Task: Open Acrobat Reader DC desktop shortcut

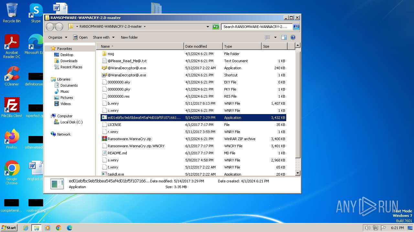Action: tap(12, 46)
